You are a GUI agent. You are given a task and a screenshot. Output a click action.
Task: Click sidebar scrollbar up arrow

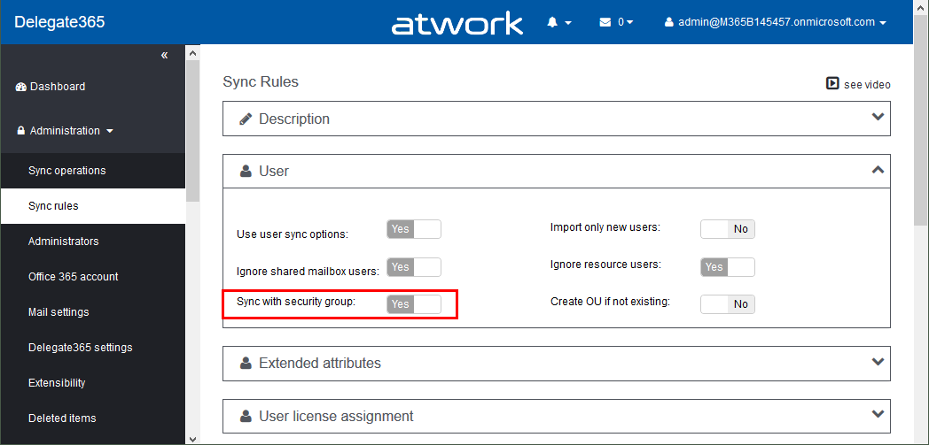pyautogui.click(x=192, y=52)
